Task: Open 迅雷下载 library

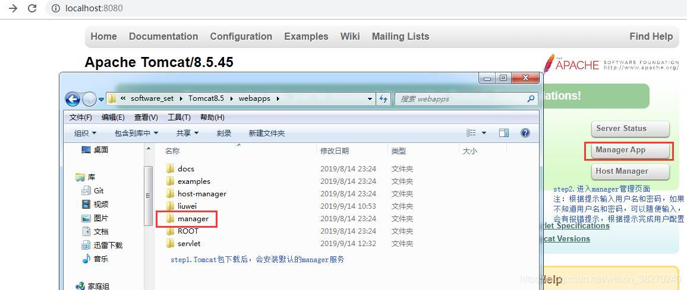Action: 102,245
